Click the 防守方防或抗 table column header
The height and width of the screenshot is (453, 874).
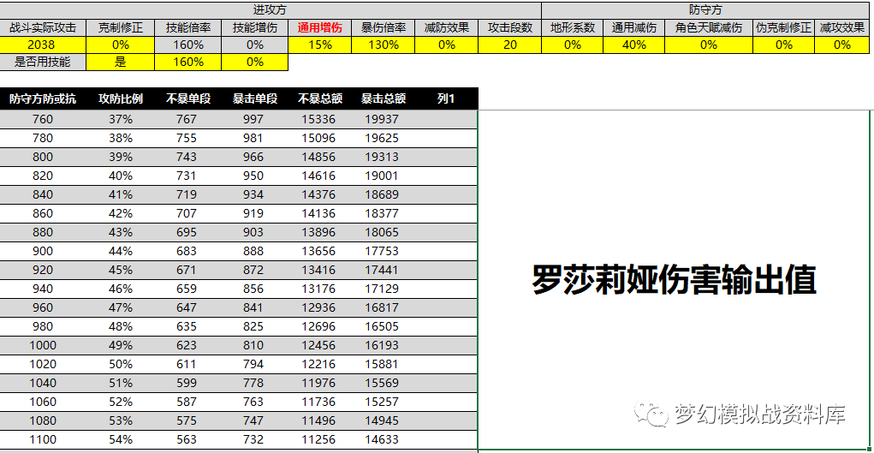pos(43,98)
